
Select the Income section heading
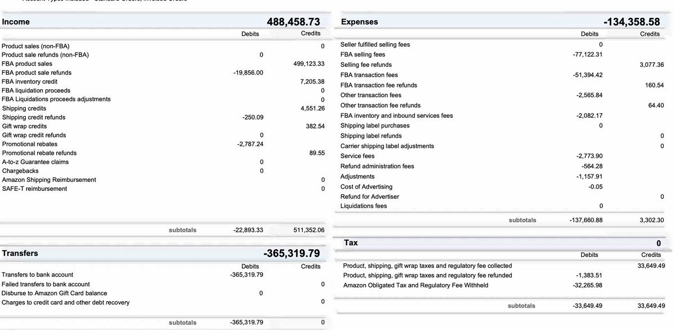point(16,22)
